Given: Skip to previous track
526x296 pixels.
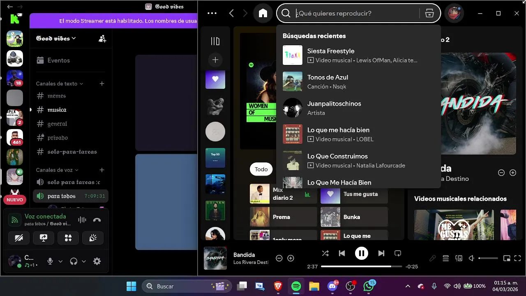Looking at the screenshot, I should point(342,253).
